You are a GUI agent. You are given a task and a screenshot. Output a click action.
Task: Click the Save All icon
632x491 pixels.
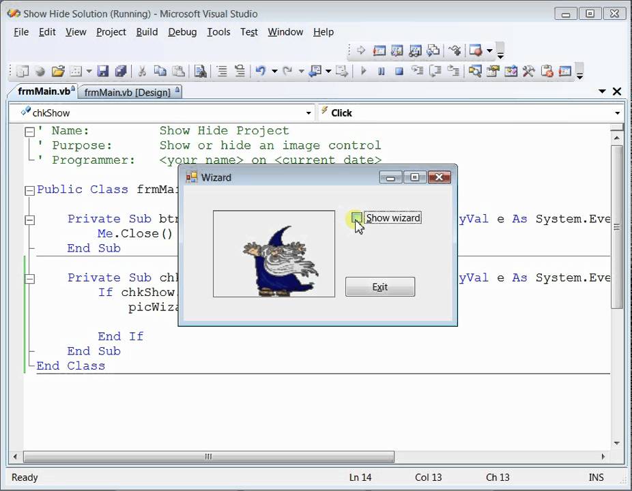point(121,72)
